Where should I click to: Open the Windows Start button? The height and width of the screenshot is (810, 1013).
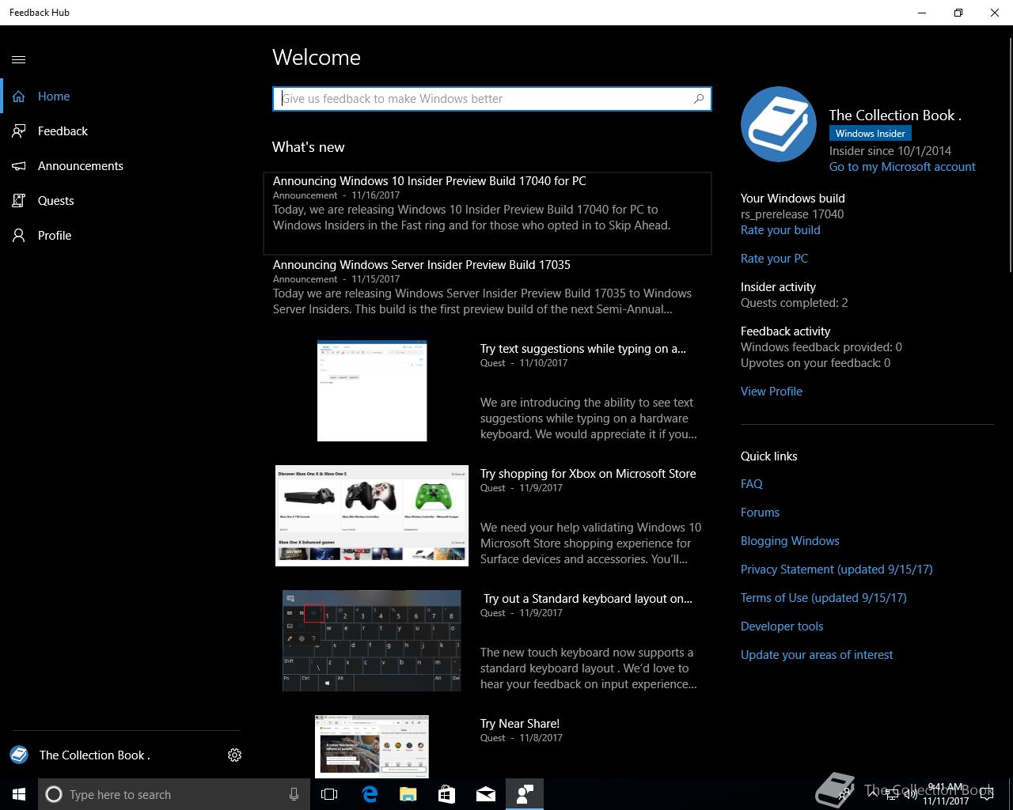pyautogui.click(x=19, y=794)
